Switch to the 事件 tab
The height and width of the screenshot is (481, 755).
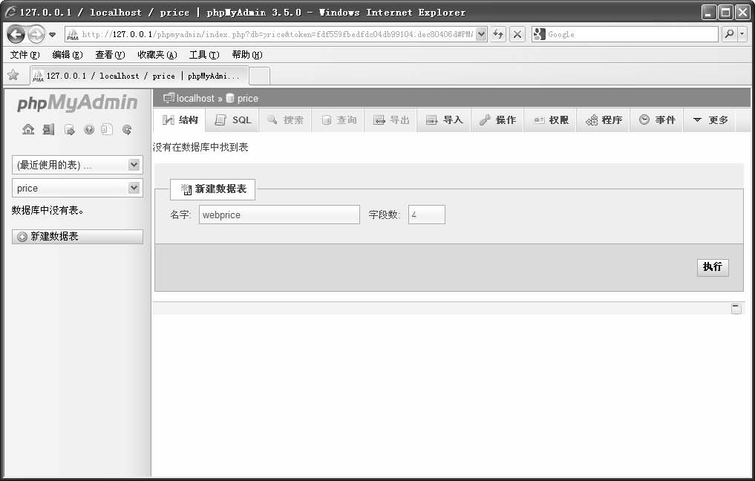point(657,120)
